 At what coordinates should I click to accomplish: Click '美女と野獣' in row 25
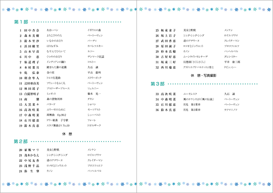189,30
